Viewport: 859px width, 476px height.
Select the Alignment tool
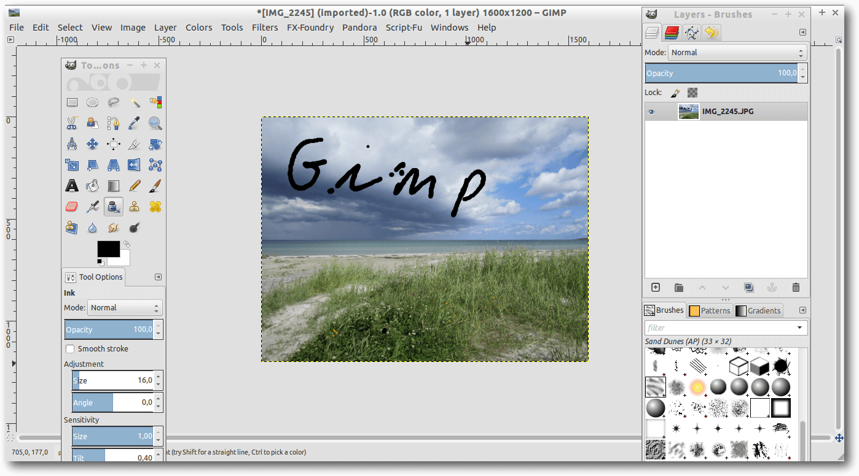(x=114, y=144)
